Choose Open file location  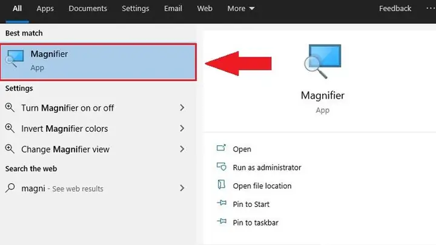coord(262,186)
